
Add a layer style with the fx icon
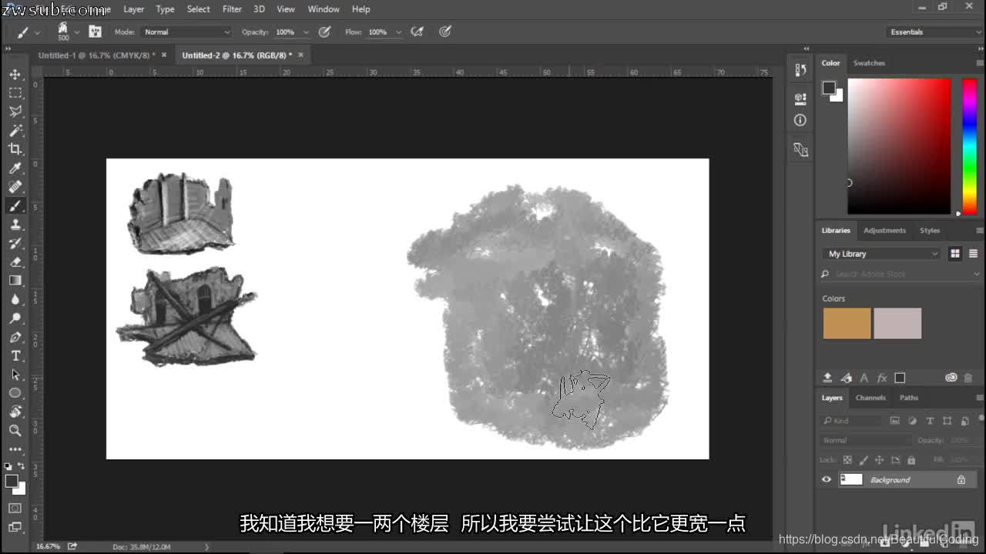[x=883, y=377]
